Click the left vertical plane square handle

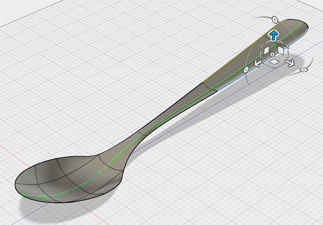click(x=266, y=50)
